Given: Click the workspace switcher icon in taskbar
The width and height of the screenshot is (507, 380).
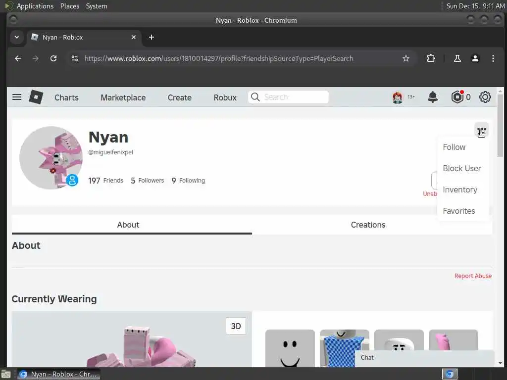Looking at the screenshot, I should pos(450,374).
